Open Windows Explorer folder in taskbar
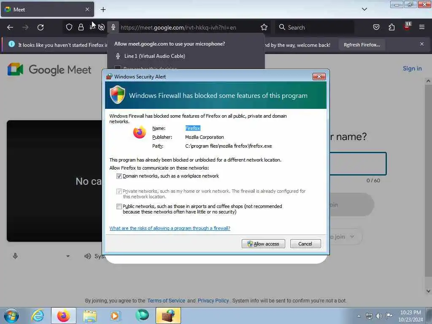Image resolution: width=432 pixels, height=324 pixels. click(90, 316)
